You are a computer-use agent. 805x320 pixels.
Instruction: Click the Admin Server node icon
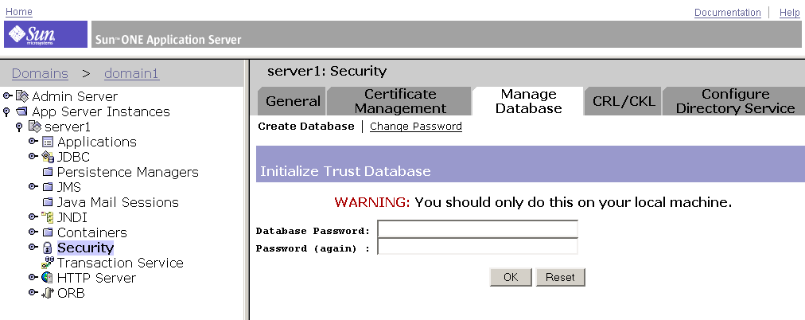click(x=22, y=96)
